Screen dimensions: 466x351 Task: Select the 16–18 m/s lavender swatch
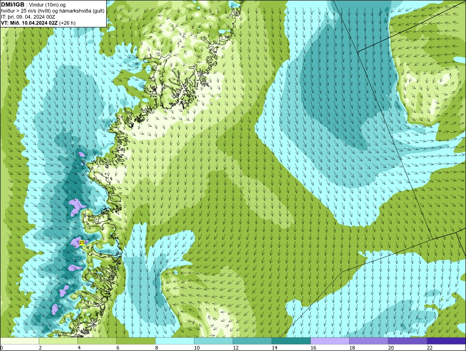(x=330, y=341)
